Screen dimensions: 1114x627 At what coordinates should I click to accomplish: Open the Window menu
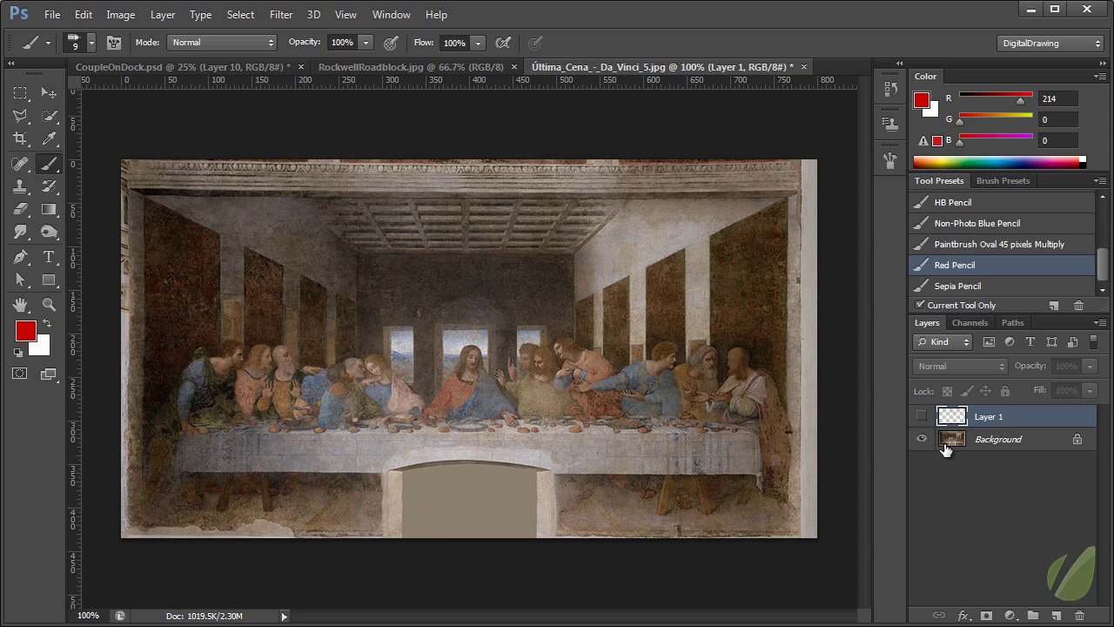[x=391, y=14]
